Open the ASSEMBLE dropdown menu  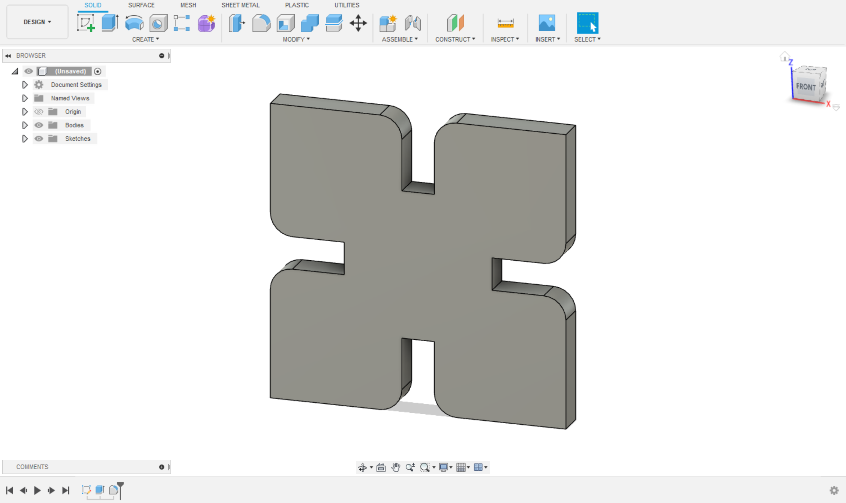[x=400, y=39]
